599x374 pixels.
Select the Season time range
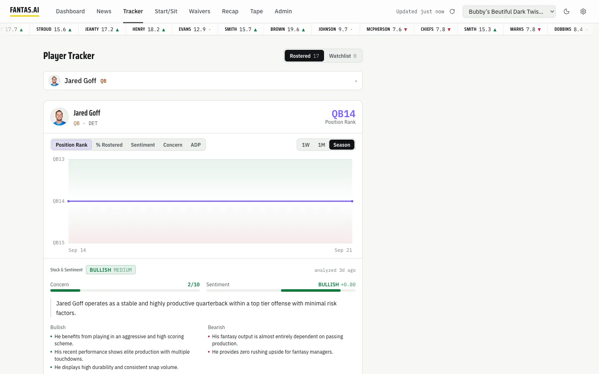[342, 145]
